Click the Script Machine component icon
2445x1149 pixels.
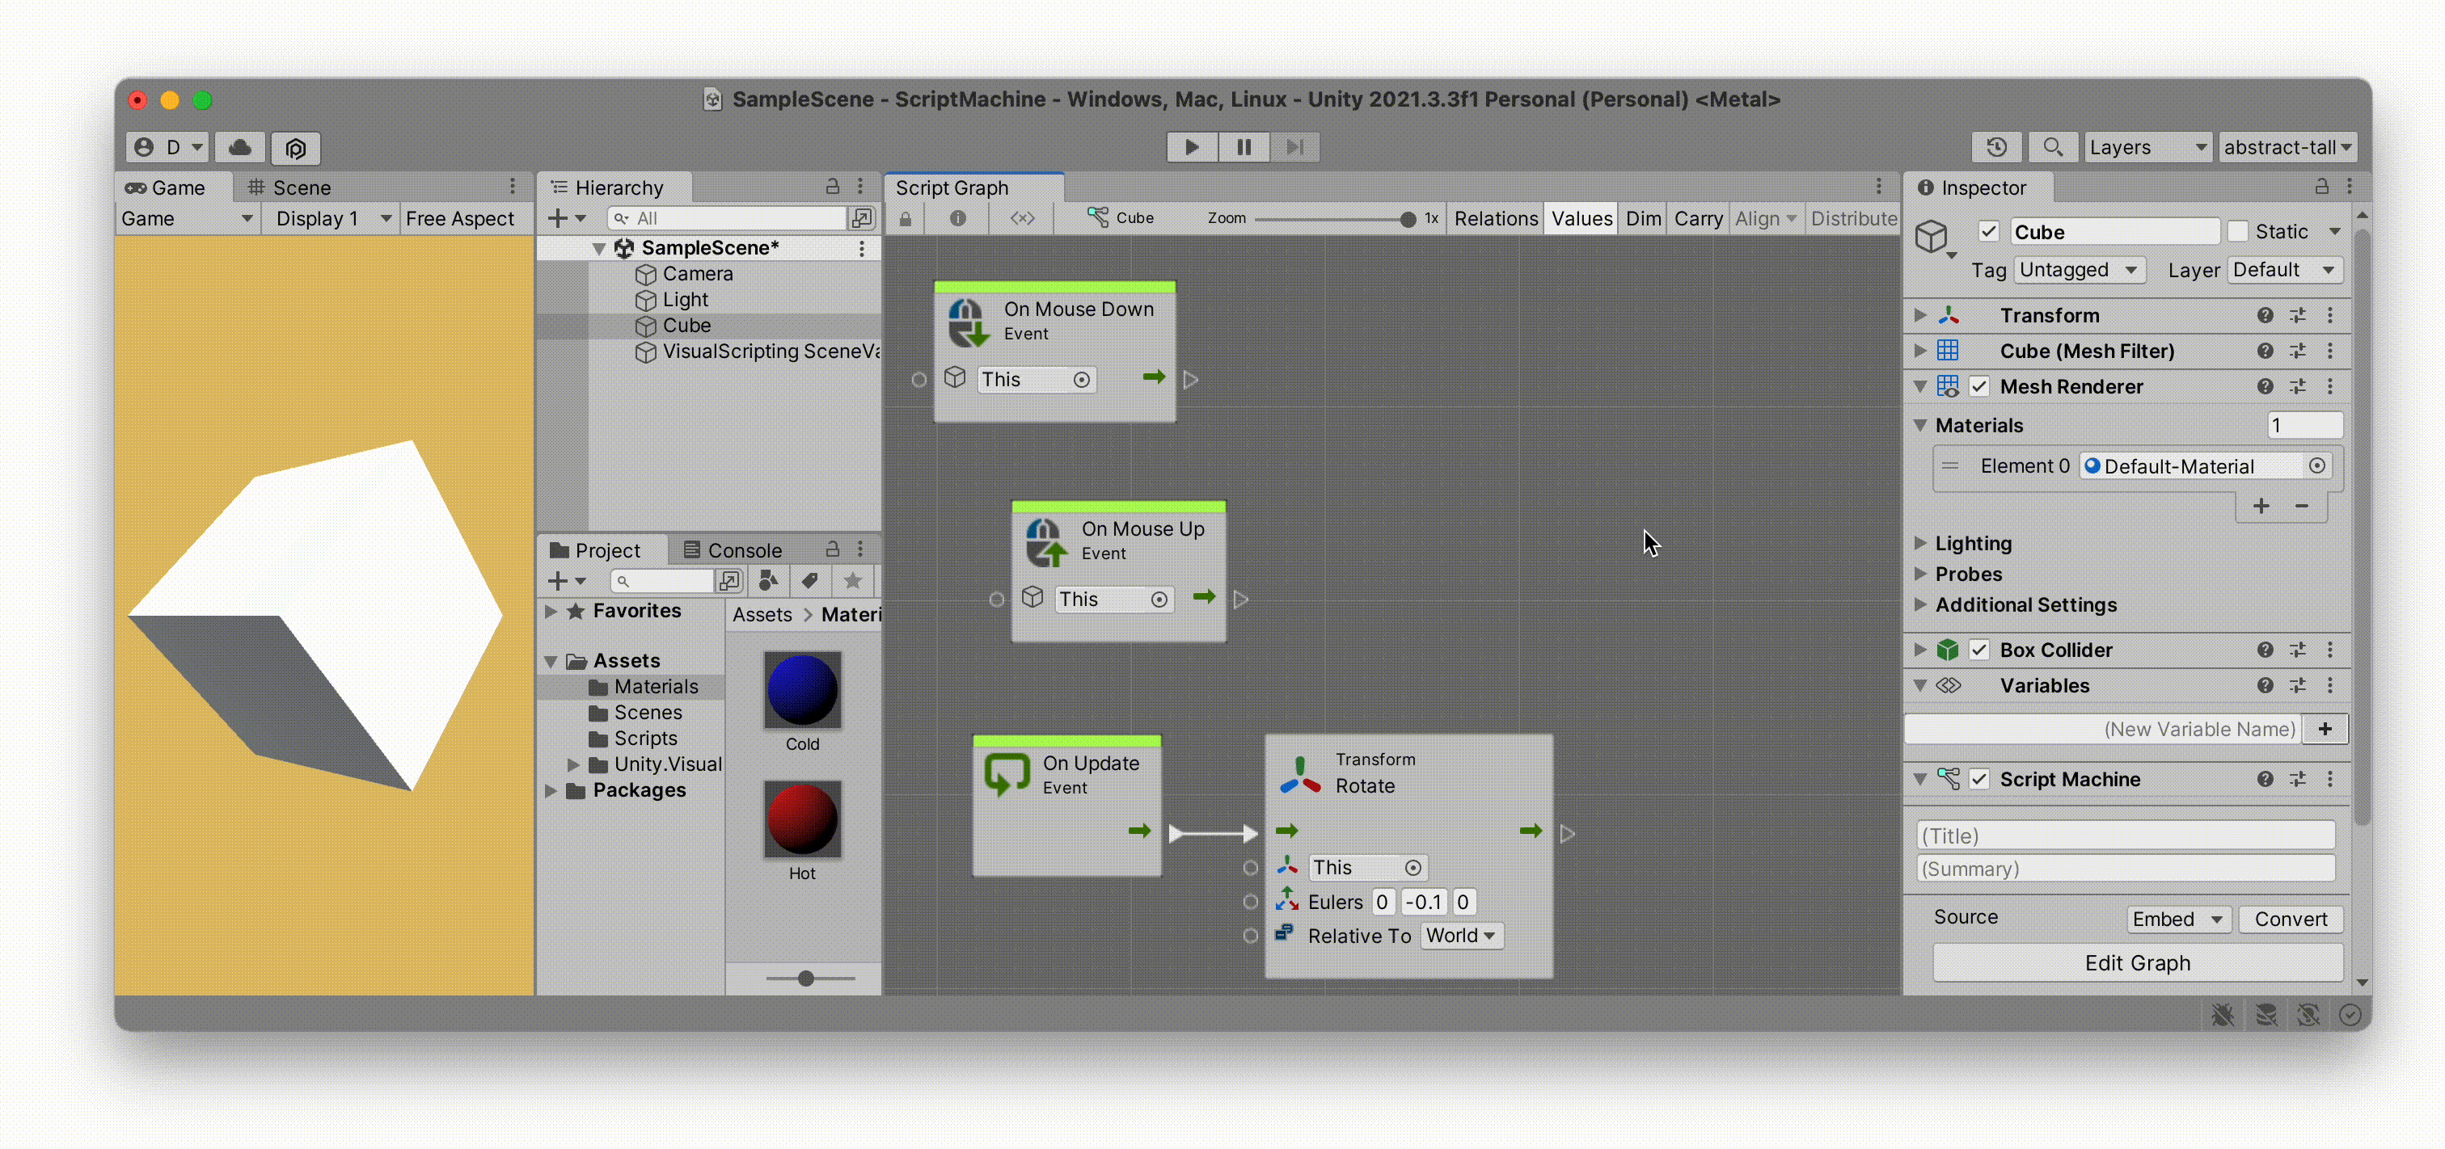tap(1946, 778)
